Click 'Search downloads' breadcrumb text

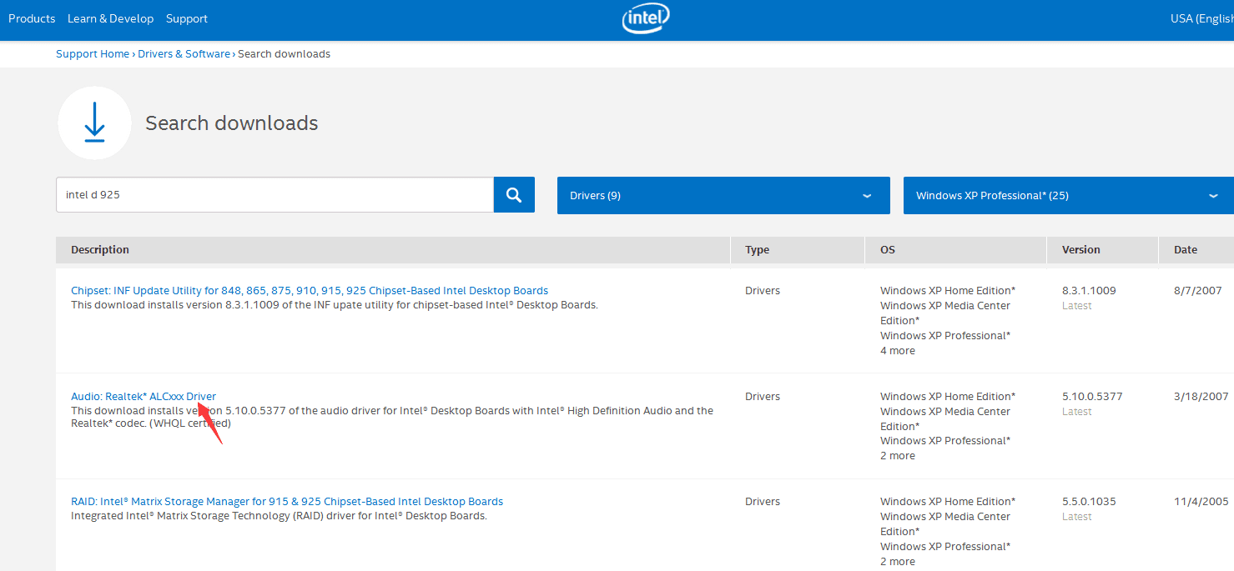284,53
